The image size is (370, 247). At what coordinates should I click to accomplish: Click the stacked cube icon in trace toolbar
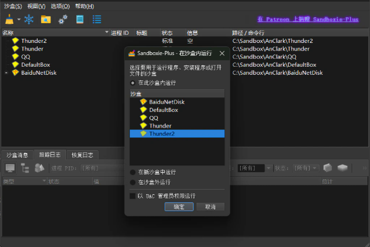tap(328, 168)
